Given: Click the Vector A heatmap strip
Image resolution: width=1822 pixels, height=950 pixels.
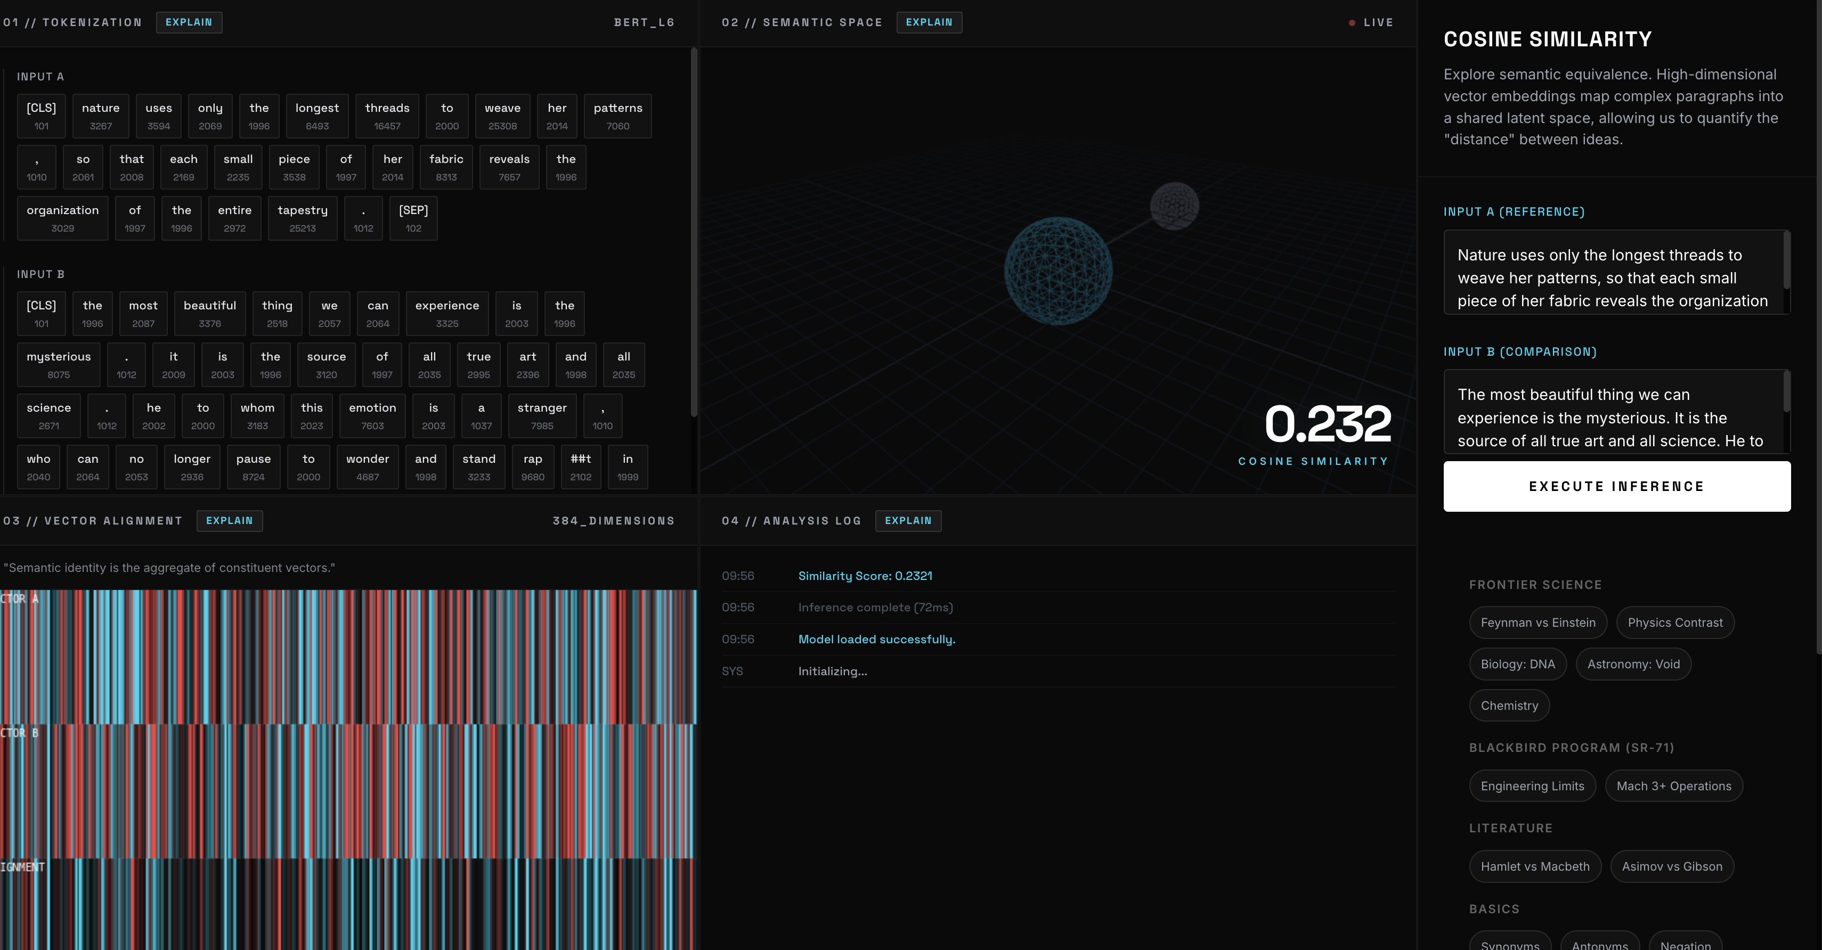Looking at the screenshot, I should [348, 657].
